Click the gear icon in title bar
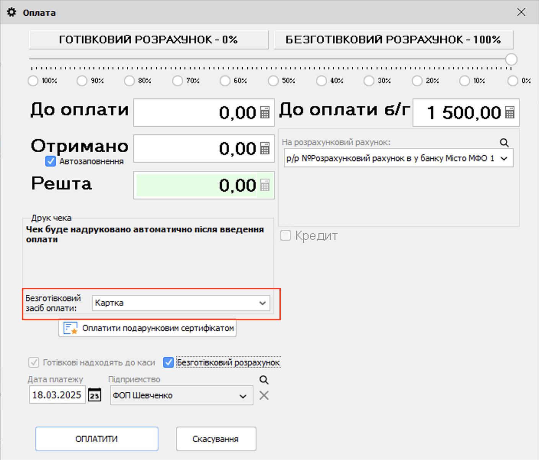Image resolution: width=539 pixels, height=460 pixels. (x=12, y=12)
